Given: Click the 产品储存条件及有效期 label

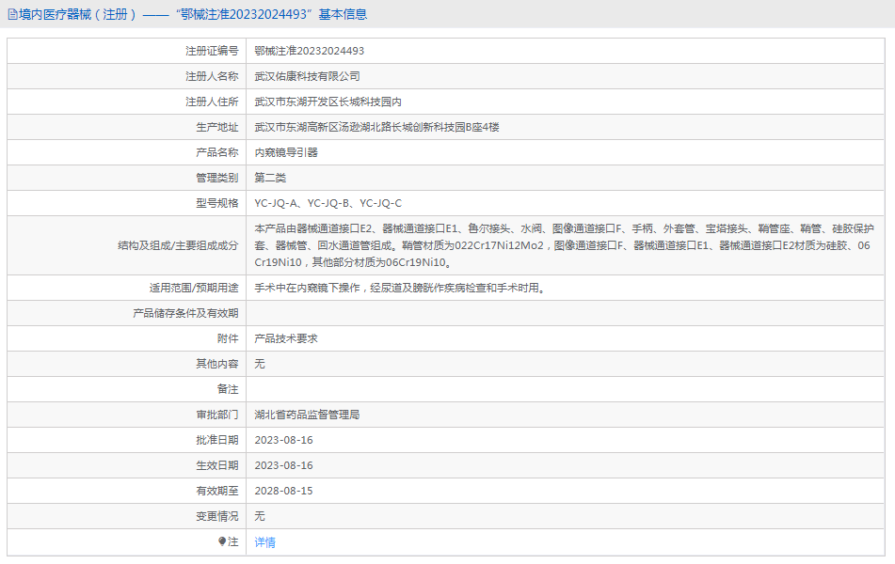Looking at the screenshot, I should coord(185,313).
